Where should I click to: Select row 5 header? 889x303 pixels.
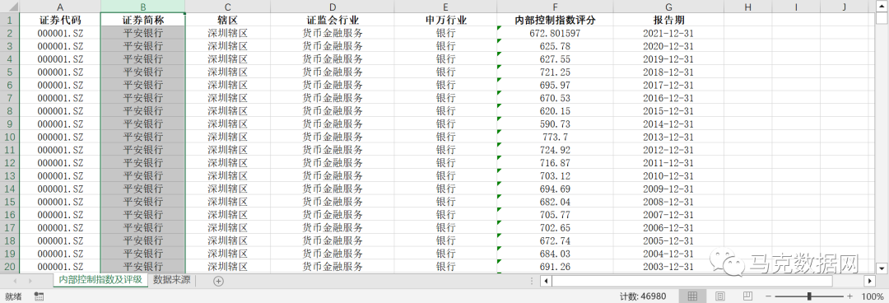pos(10,72)
